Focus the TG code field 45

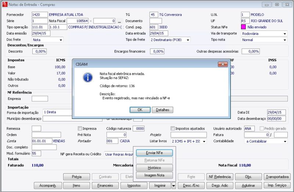pyautogui.click(x=154, y=15)
